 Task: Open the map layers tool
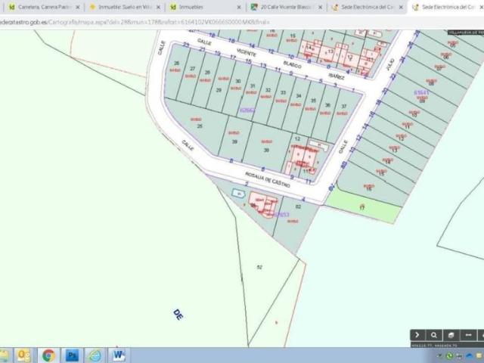click(451, 334)
